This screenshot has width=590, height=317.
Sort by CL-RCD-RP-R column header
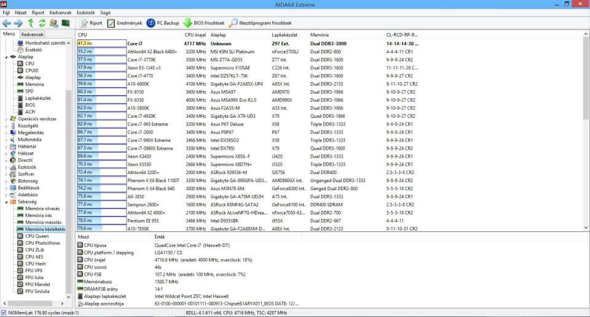(402, 35)
